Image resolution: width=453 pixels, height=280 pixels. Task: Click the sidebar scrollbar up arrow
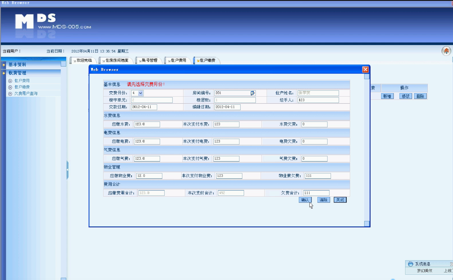(64, 64)
